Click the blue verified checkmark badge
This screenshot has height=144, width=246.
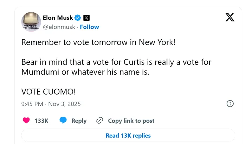pyautogui.click(x=78, y=18)
